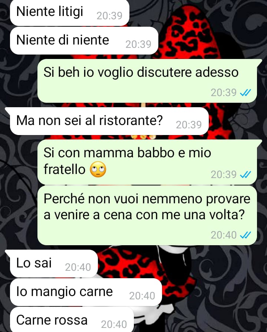Click the 20:40 timestamp on 'Io mangio carne'
Screen dimensions: 267x332
[x=142, y=296]
